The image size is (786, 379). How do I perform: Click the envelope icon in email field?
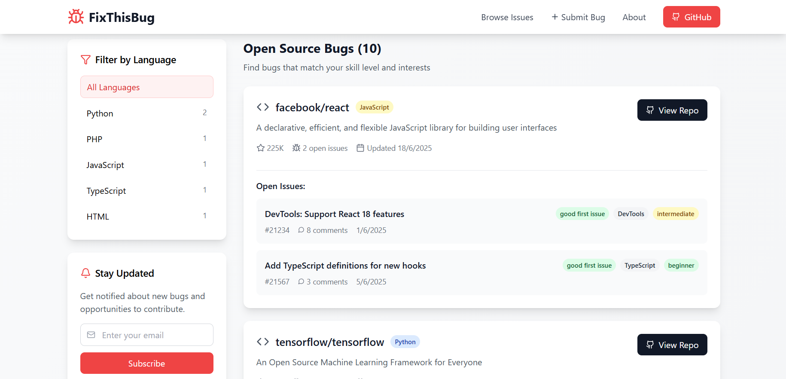(x=91, y=335)
